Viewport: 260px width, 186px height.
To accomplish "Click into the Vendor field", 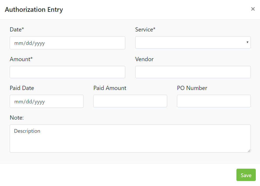I will click(193, 72).
